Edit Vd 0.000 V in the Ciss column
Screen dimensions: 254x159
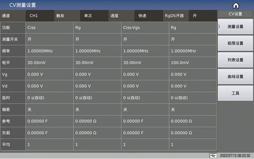coord(50,86)
